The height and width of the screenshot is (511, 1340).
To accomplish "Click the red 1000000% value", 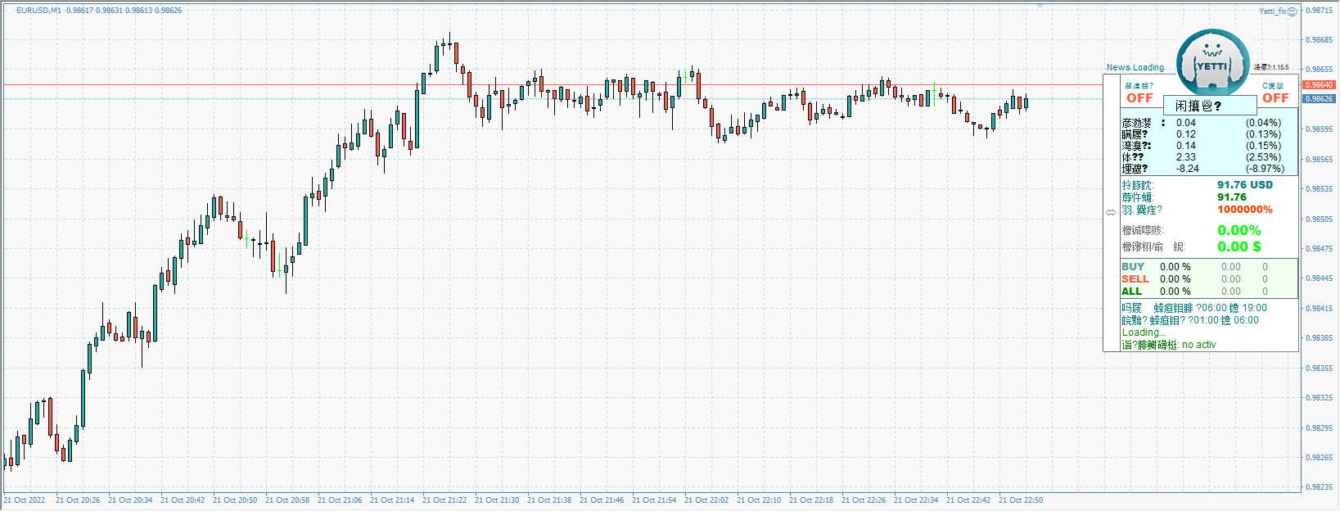I will pyautogui.click(x=1244, y=210).
